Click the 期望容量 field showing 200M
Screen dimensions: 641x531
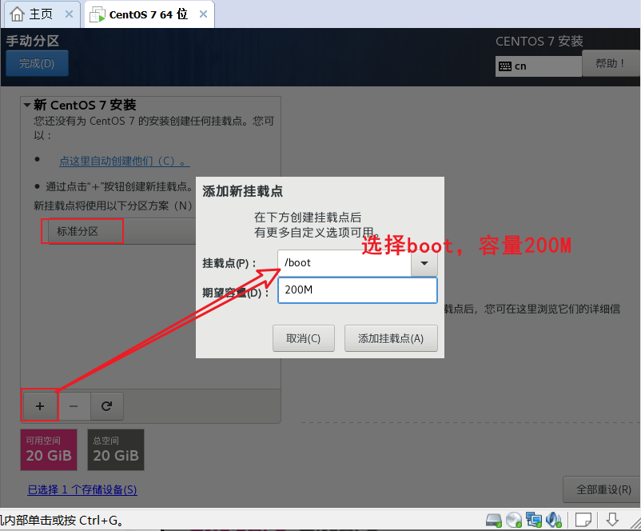coord(357,290)
